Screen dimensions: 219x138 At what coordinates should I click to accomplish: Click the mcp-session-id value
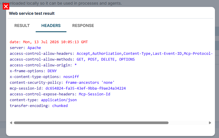(86, 88)
